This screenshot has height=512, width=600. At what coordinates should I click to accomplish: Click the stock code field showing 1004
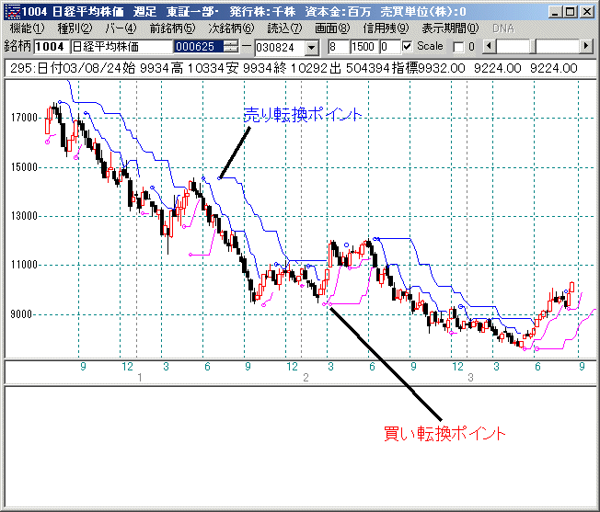point(51,46)
